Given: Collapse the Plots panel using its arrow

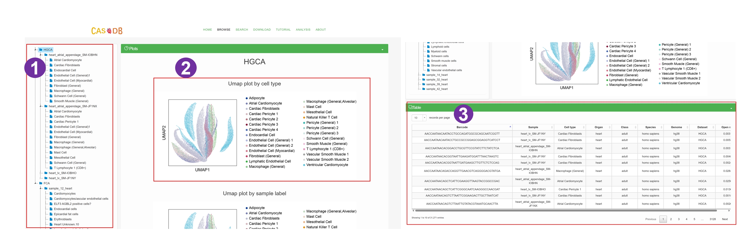Looking at the screenshot, I should [x=382, y=50].
